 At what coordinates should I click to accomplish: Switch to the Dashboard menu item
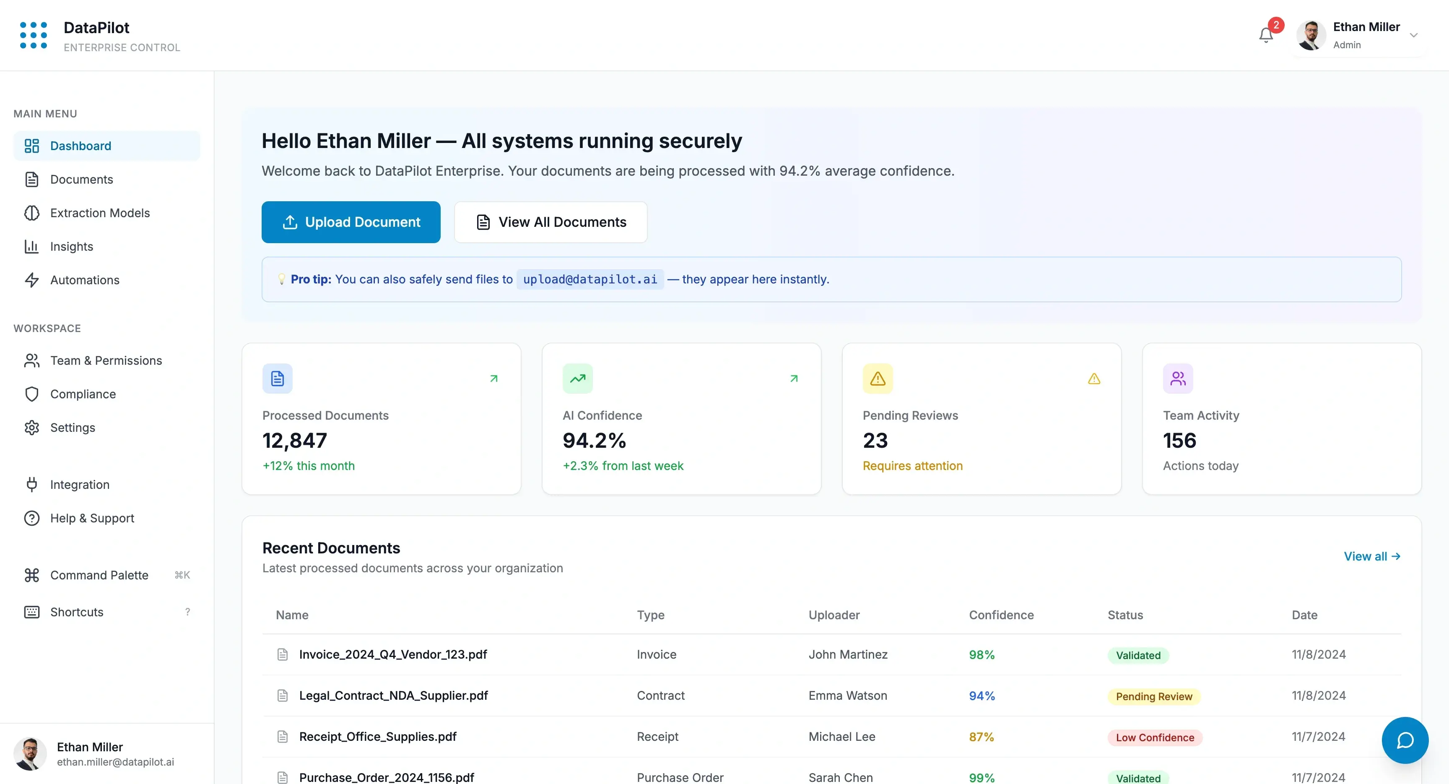click(80, 145)
